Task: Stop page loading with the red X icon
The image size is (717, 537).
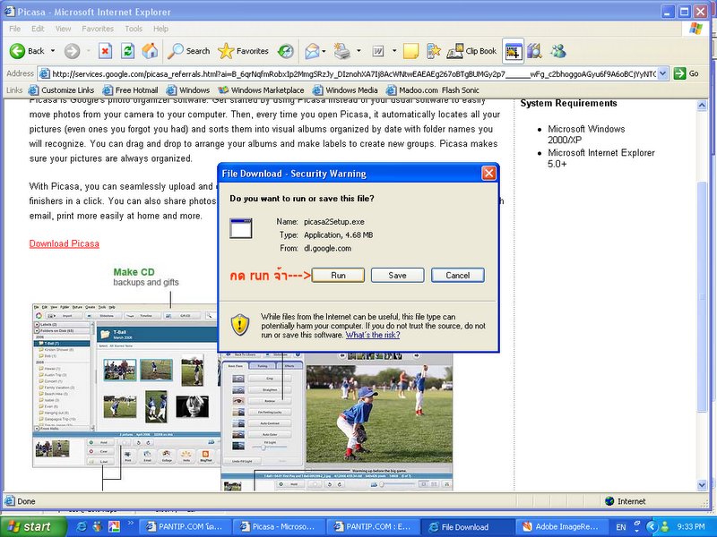Action: pos(105,51)
